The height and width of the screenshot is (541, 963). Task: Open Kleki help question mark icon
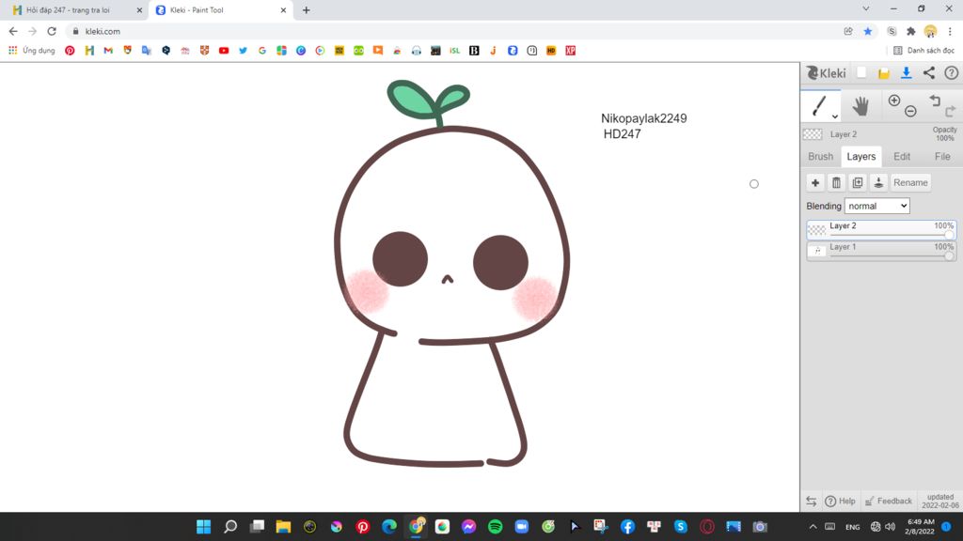(952, 73)
